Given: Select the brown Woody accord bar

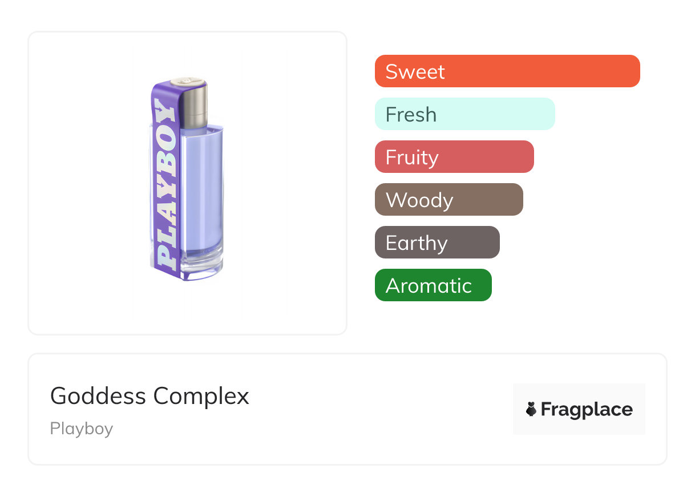Looking at the screenshot, I should click(448, 200).
